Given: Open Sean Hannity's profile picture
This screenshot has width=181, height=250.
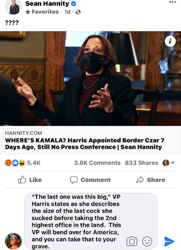Looking at the screenshot, I should point(13,7).
